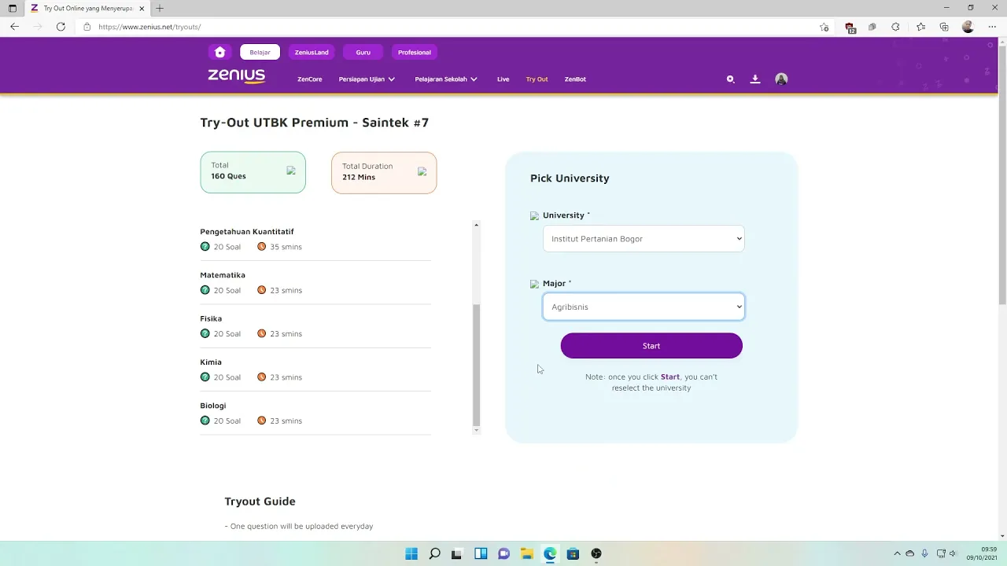Click the subject list scroll down arrow

coord(476,430)
